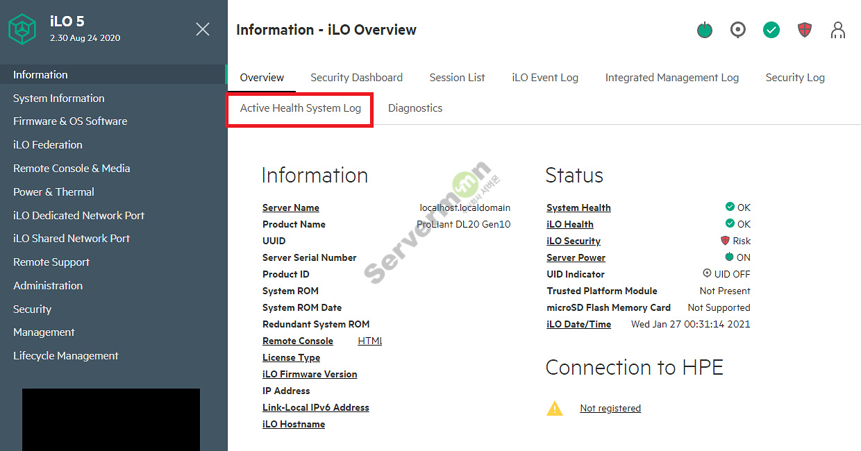Select Information in the sidebar
Viewport: 861px width, 451px height.
pos(114,75)
